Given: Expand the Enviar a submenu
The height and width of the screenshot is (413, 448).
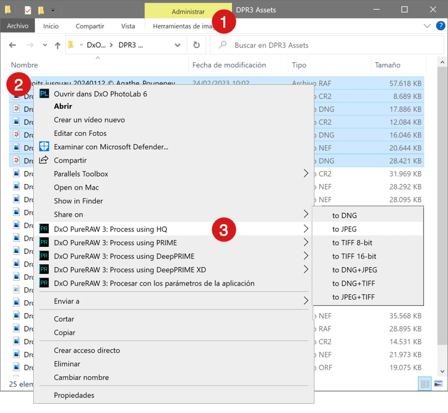Looking at the screenshot, I should click(x=306, y=301).
